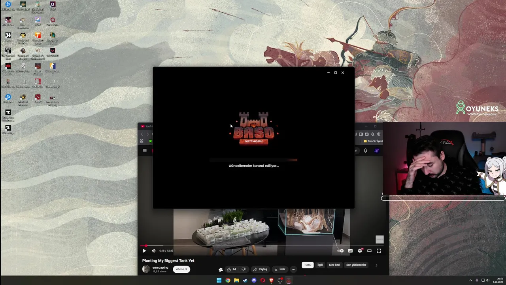This screenshot has width=506, height=285.
Task: Like the video with 84 likes
Action: pyautogui.click(x=231, y=269)
